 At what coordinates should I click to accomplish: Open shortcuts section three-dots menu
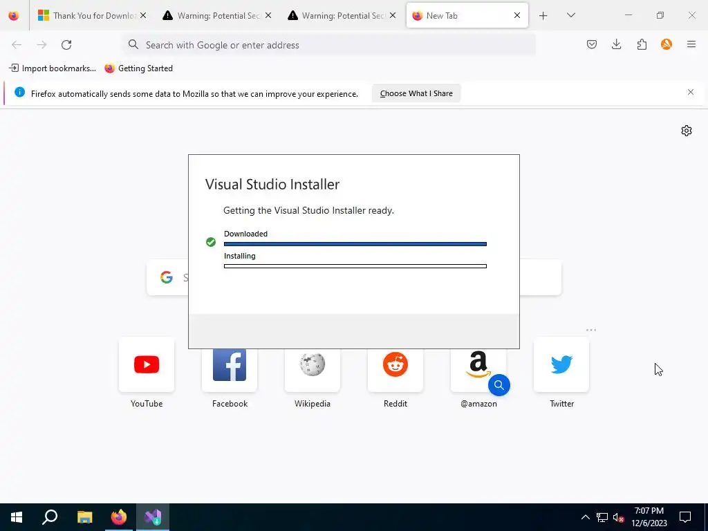pyautogui.click(x=591, y=330)
